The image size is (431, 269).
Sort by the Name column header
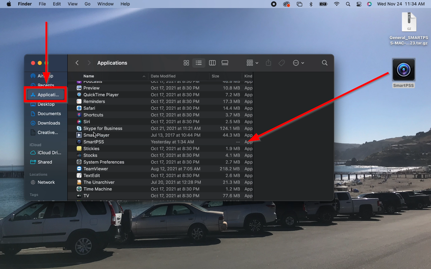(89, 76)
